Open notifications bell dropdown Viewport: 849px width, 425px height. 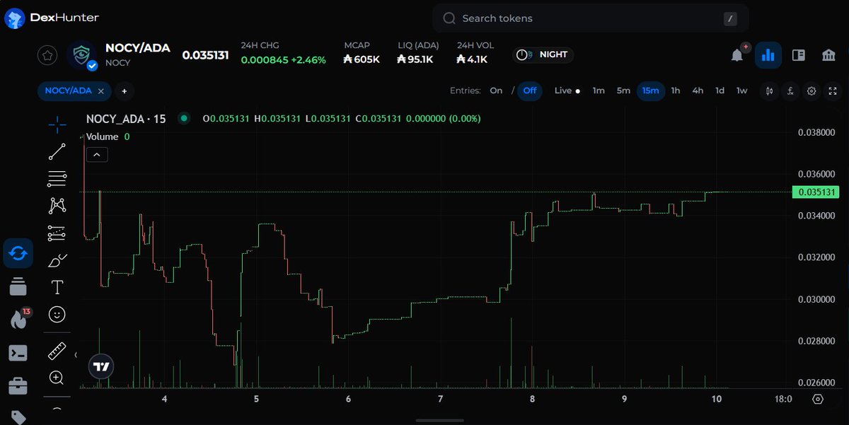737,54
